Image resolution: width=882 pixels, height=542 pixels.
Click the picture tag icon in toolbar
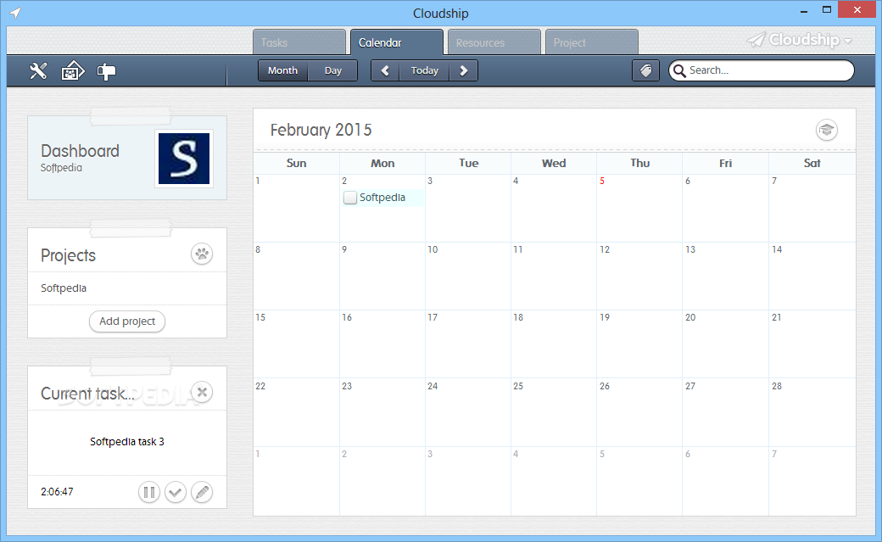pyautogui.click(x=73, y=71)
